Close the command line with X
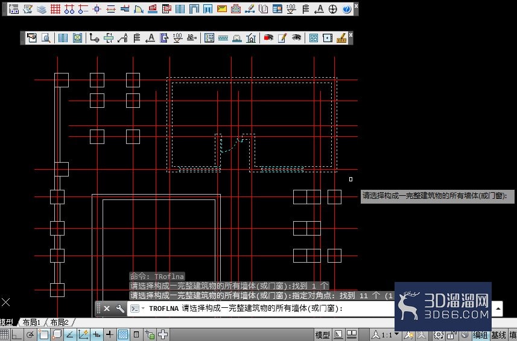This screenshot has width=517, height=341. [107, 308]
